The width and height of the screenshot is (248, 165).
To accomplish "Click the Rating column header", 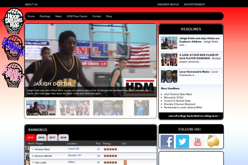I will pyautogui.click(x=107, y=144).
